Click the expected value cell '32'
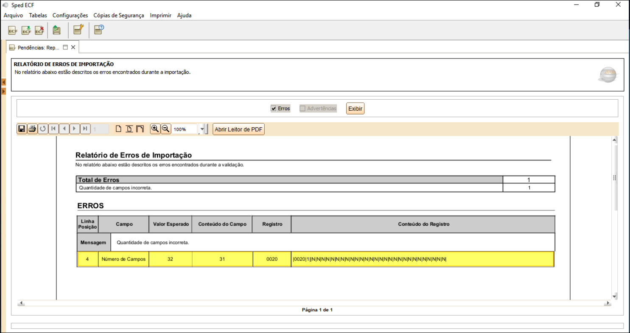630x333 pixels. 170,259
